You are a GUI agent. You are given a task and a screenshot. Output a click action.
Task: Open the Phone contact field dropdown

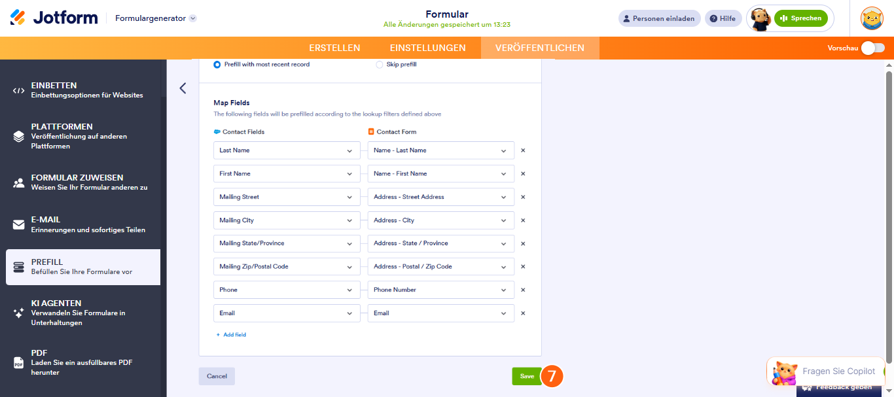[x=287, y=290]
